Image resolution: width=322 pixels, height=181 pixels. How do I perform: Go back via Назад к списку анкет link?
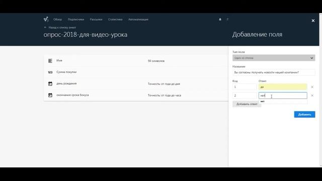click(62, 27)
